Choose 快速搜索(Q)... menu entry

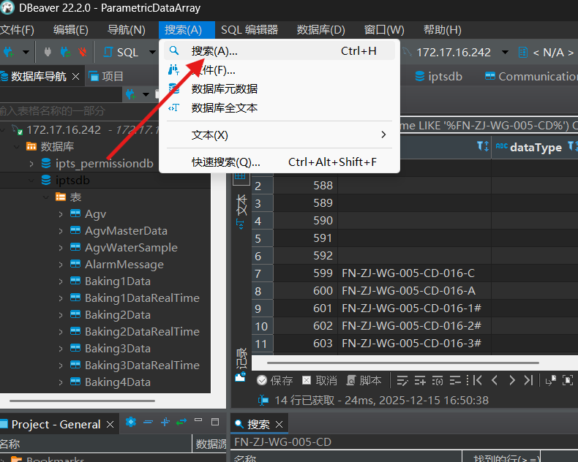click(x=279, y=162)
